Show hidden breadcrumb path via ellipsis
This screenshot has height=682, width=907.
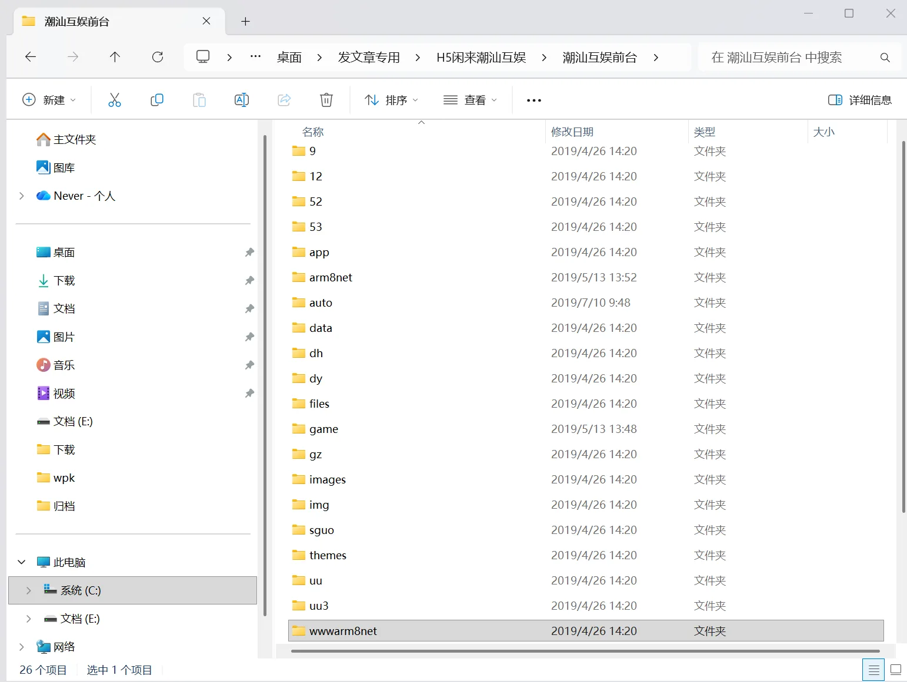255,57
